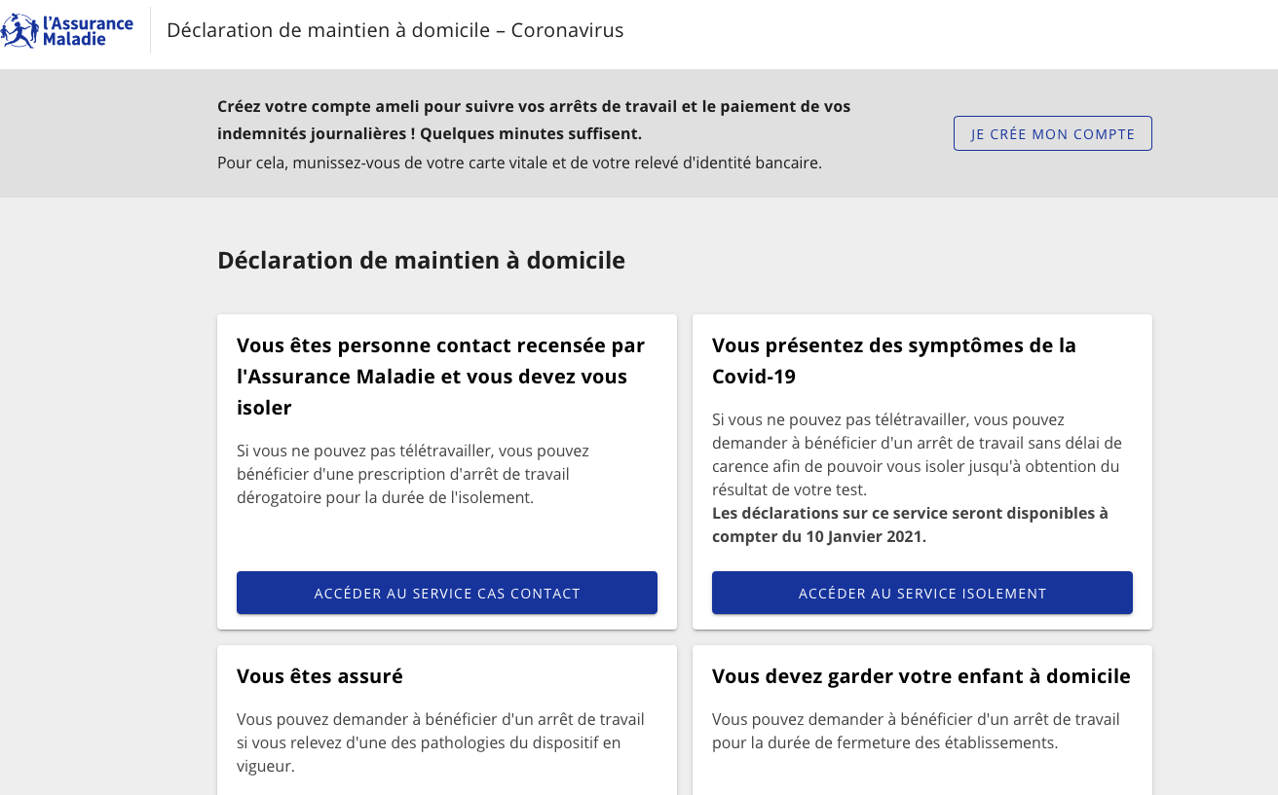
Task: Click description about prescription d'arrêt de travail dérogatoire
Action: click(412, 474)
